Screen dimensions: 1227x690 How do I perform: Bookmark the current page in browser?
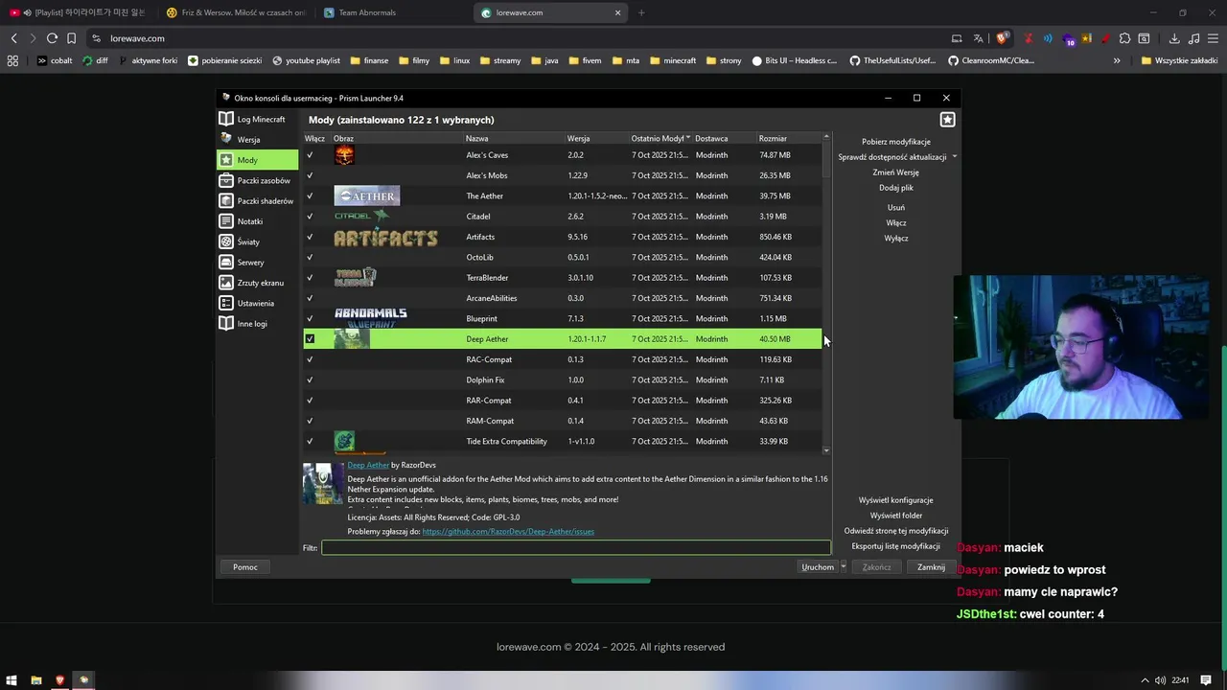71,38
